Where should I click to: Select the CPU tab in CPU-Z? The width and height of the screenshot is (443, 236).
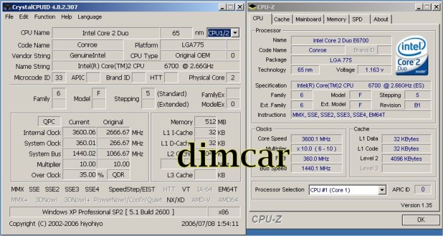(x=257, y=19)
